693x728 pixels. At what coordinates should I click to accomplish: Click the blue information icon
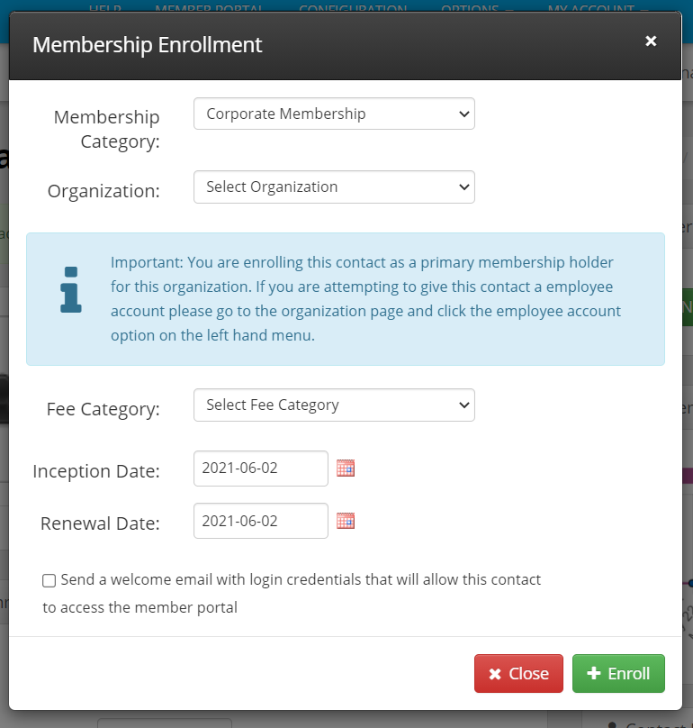pos(71,290)
